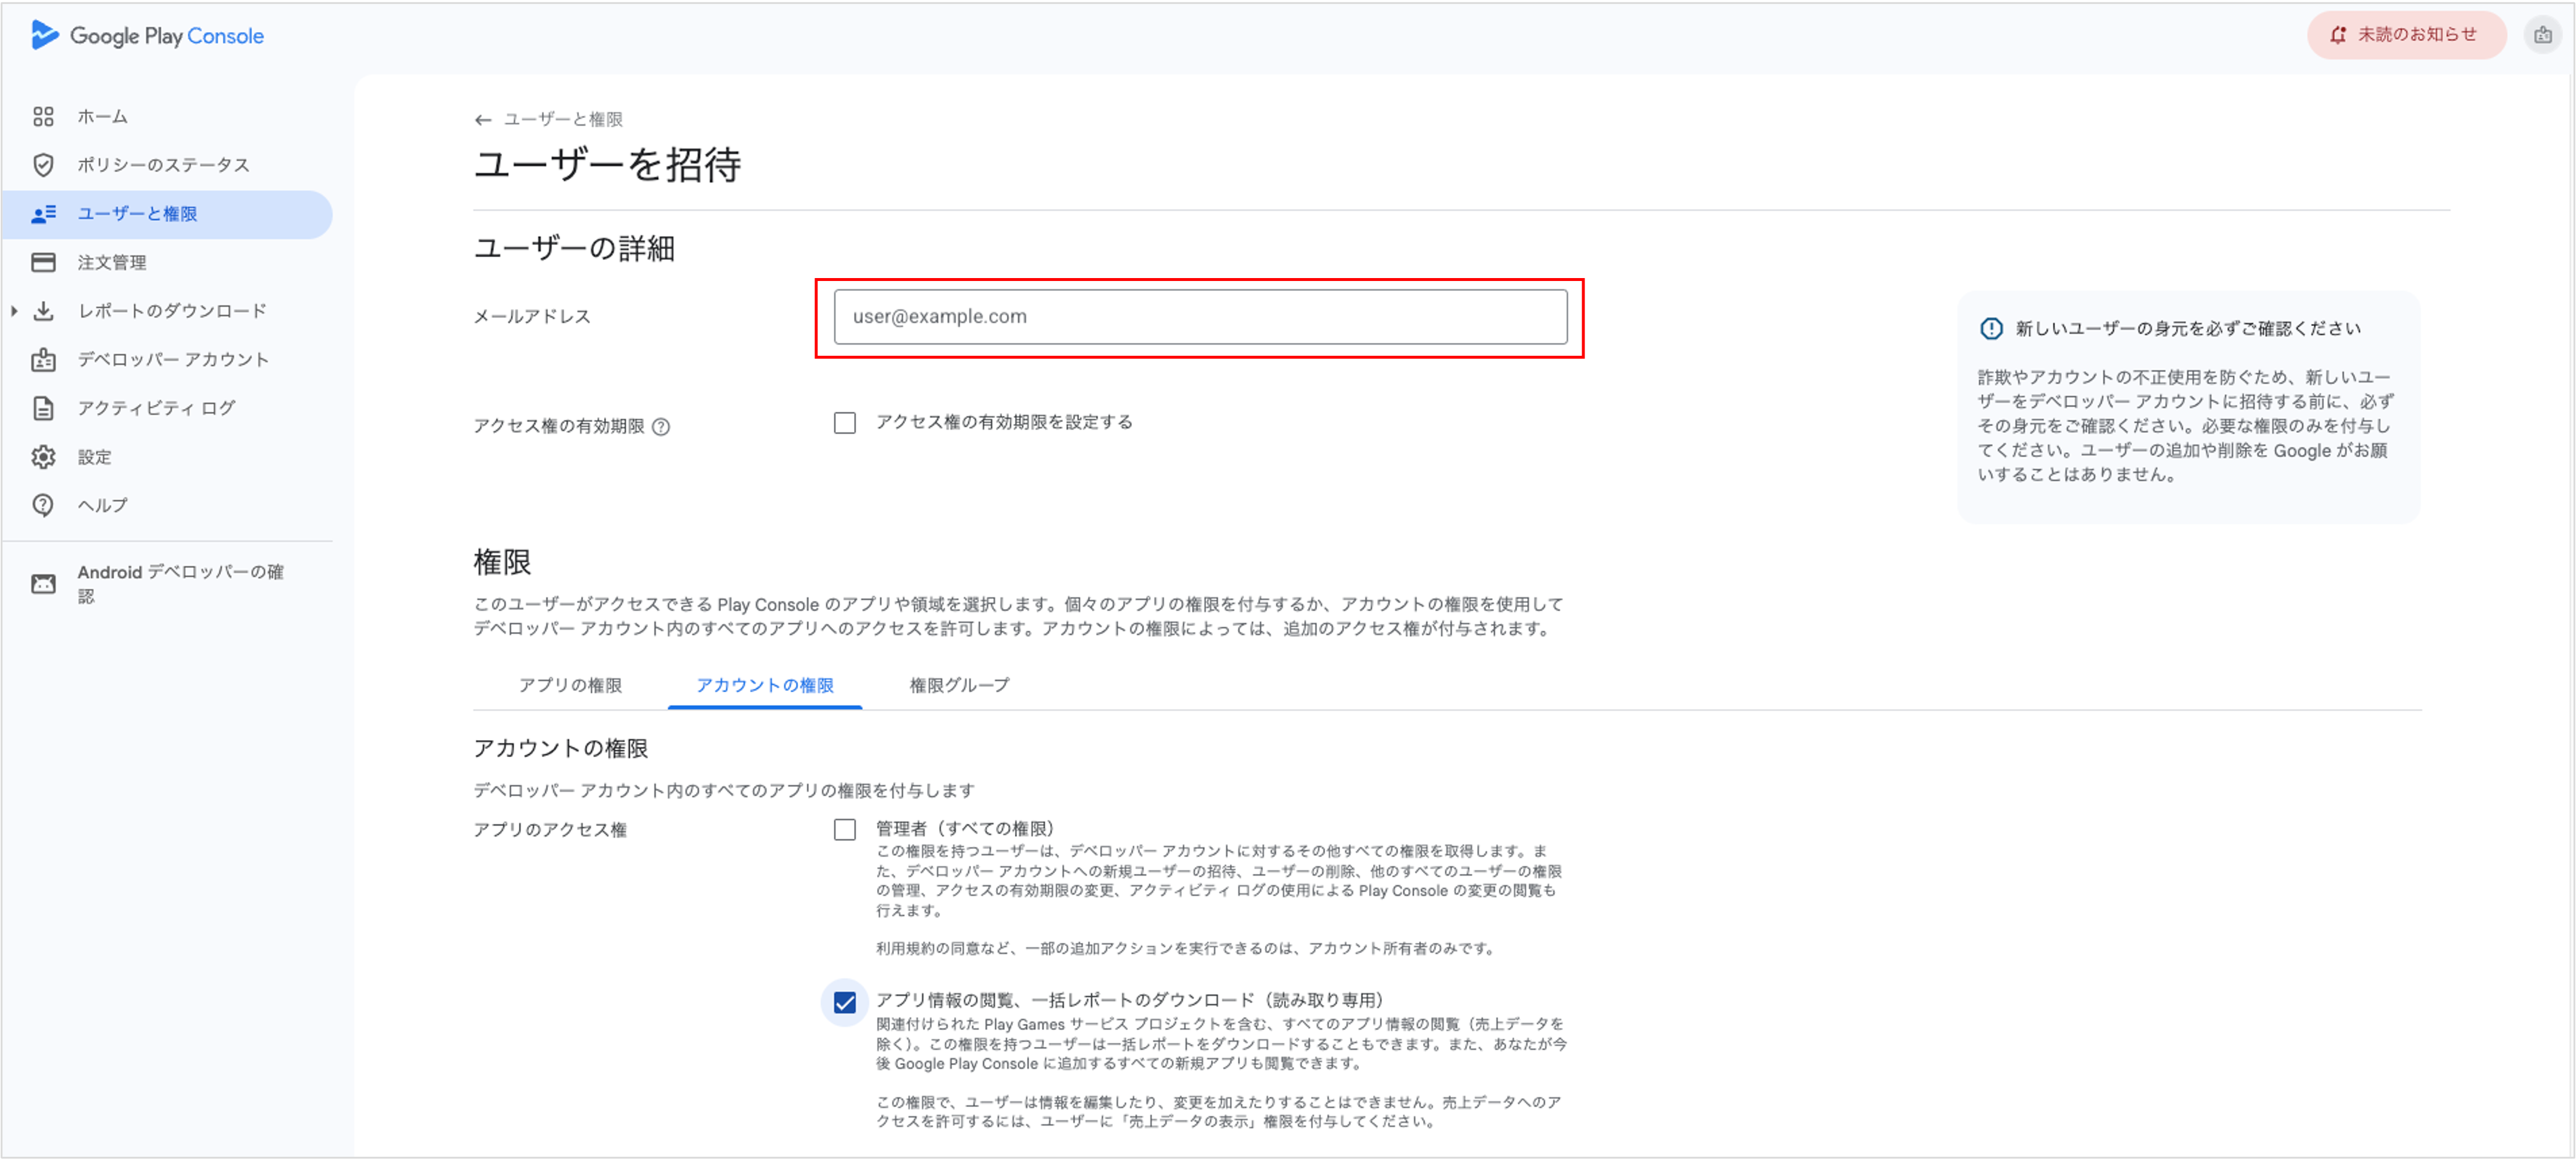Click the developer account icon at top right

click(x=2542, y=35)
